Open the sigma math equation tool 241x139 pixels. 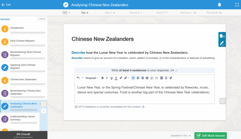(166, 78)
